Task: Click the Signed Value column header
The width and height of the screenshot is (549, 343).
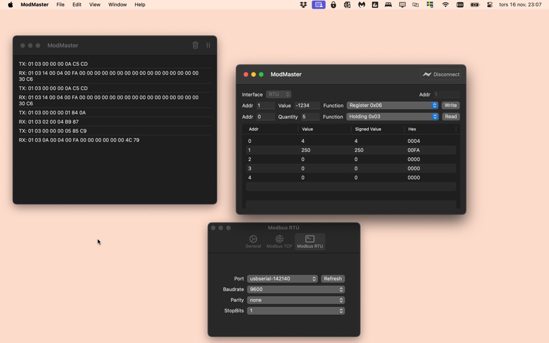Action: click(x=368, y=129)
